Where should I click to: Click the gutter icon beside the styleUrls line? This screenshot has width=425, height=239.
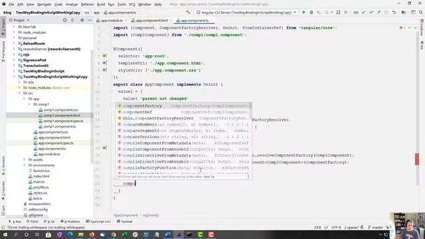click(x=105, y=70)
